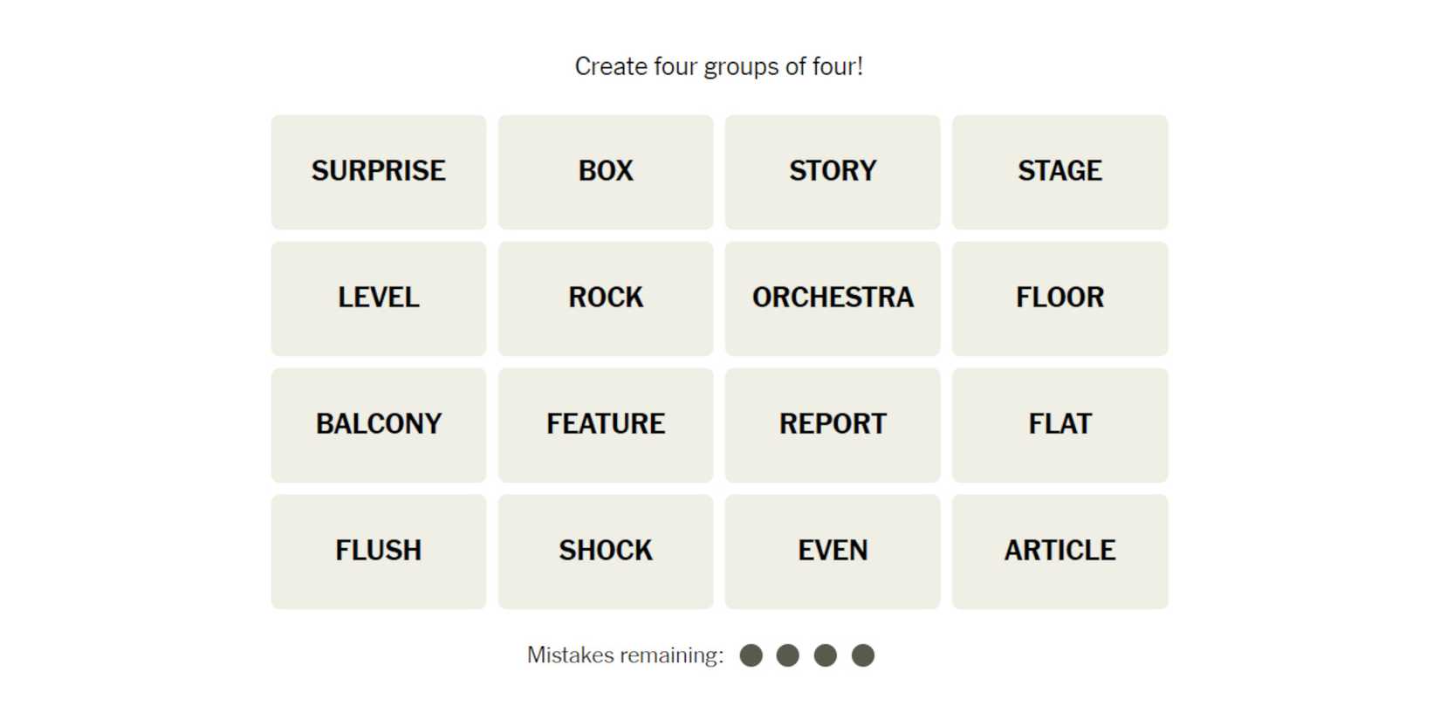Choose the ARTICLE tile
The height and width of the screenshot is (720, 1440).
pos(1059,552)
